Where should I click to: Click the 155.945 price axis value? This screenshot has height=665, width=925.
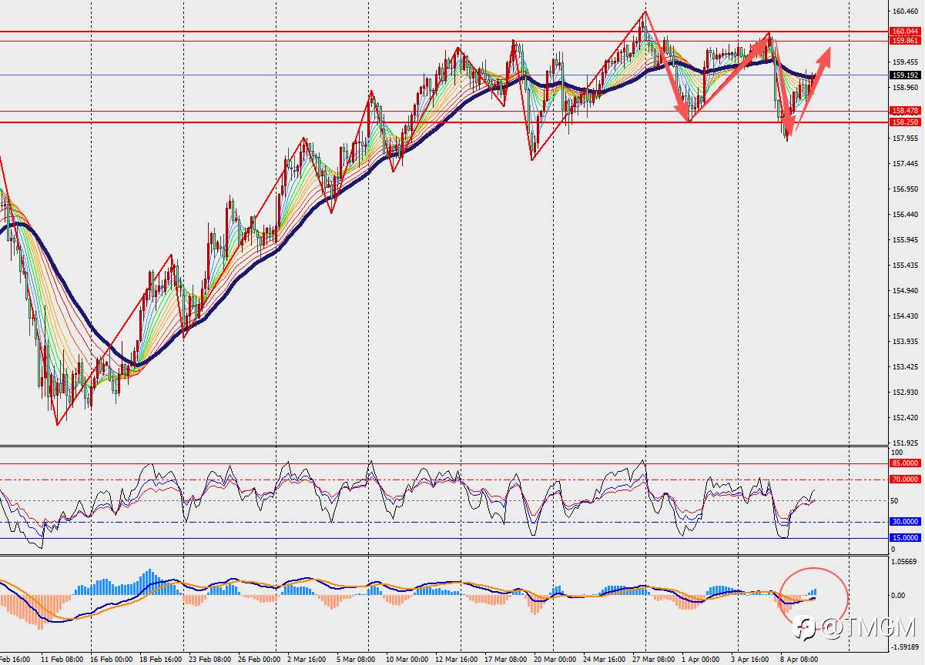906,240
